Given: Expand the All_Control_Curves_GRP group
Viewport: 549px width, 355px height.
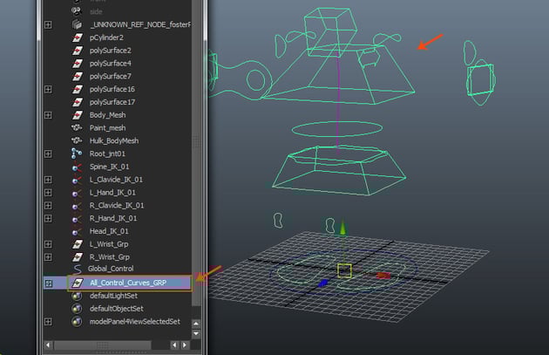Looking at the screenshot, I should click(48, 283).
